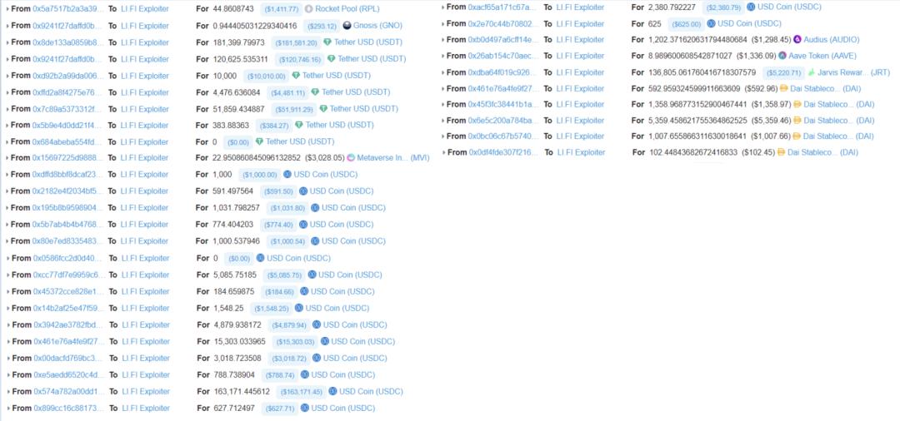Open LI.FI Exploiter link in Rocket Pool row
Viewport: 900px width, 421px height.
click(145, 9)
